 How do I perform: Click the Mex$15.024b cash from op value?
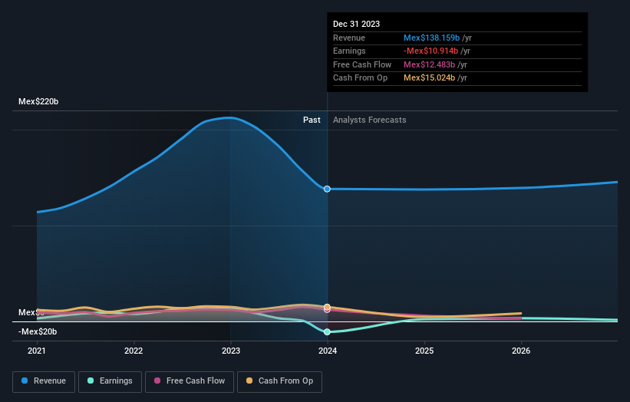pos(429,78)
